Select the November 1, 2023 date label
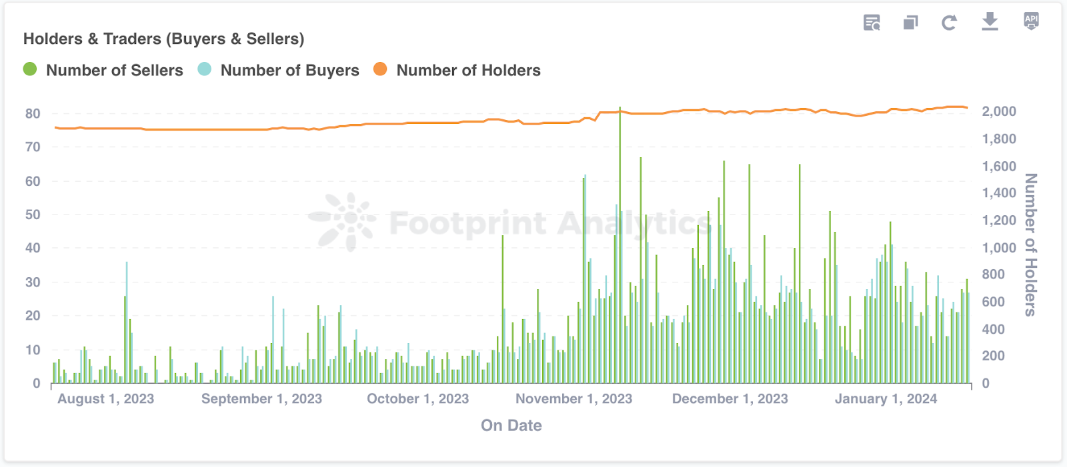 (574, 399)
